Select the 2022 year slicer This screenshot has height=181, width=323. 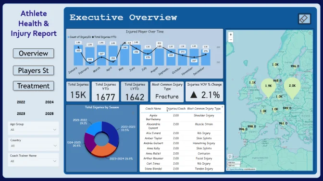tap(21, 102)
